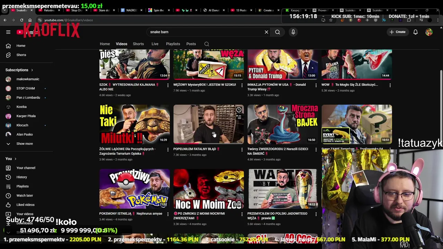This screenshot has height=249, width=443.
Task: Open the Live tab
Action: click(x=155, y=44)
